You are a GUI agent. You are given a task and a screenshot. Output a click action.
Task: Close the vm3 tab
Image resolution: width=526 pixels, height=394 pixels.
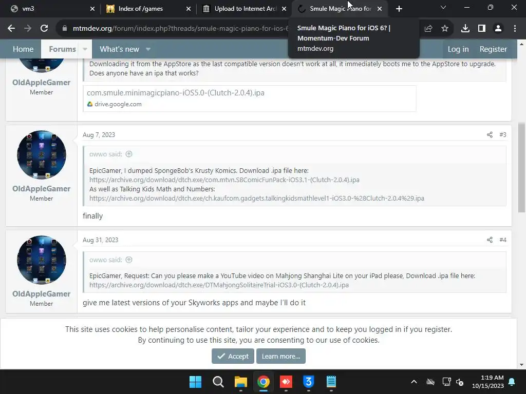click(x=92, y=9)
